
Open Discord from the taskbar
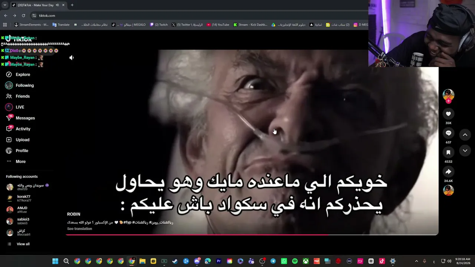coord(197,261)
